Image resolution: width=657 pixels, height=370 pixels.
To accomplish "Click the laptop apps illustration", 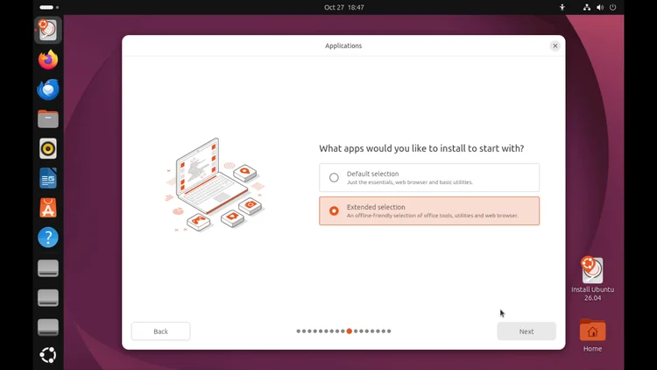I will pyautogui.click(x=215, y=185).
